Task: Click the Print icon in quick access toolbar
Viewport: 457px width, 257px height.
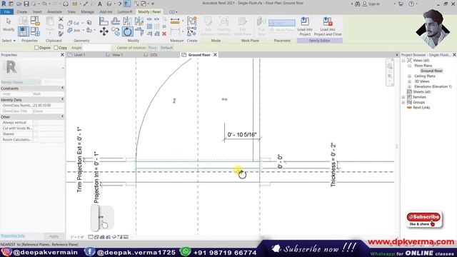Action: pyautogui.click(x=66, y=4)
